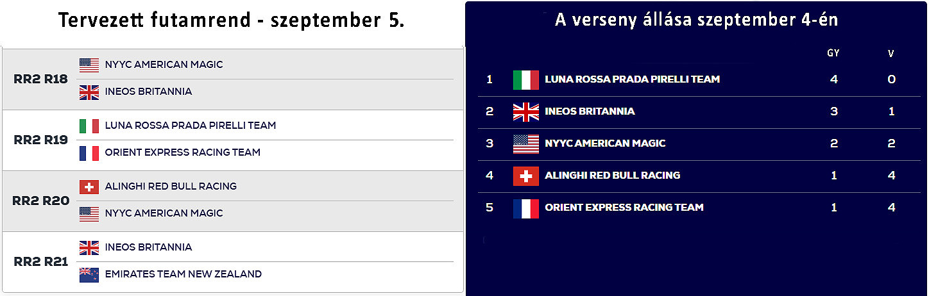Select INEOS Britannia in the standings table
This screenshot has width=929, height=296.
click(x=590, y=111)
